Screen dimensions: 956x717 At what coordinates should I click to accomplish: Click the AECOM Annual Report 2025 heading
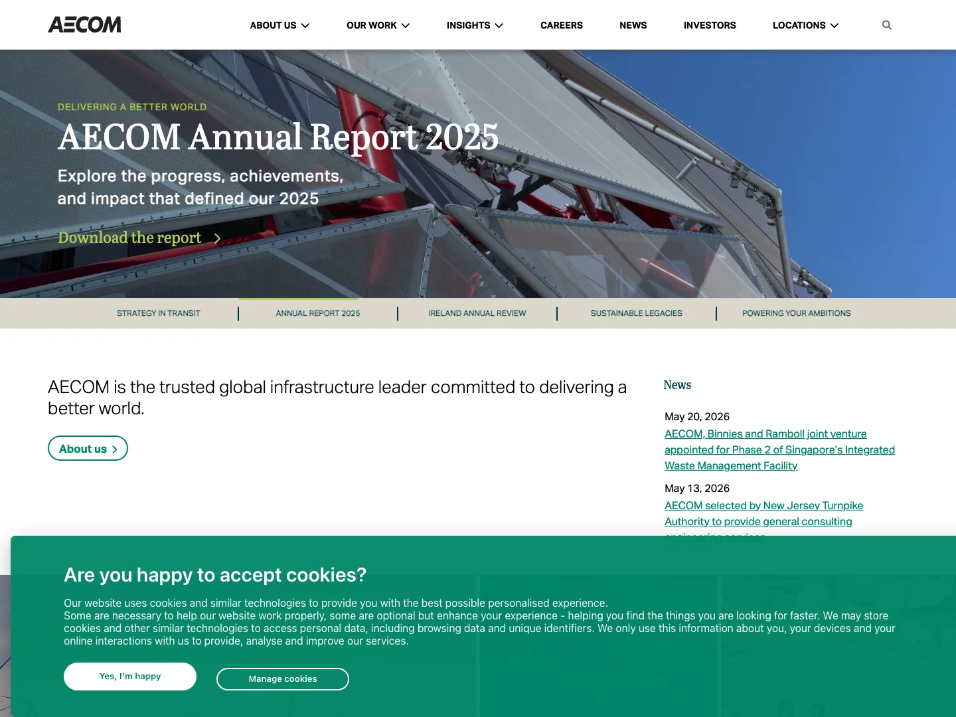278,137
